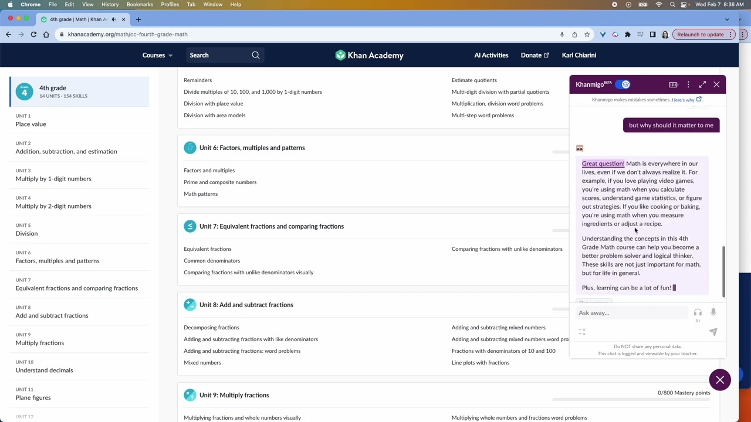The width and height of the screenshot is (751, 422).
Task: Send the chat message with paper plane icon
Action: coord(713,332)
